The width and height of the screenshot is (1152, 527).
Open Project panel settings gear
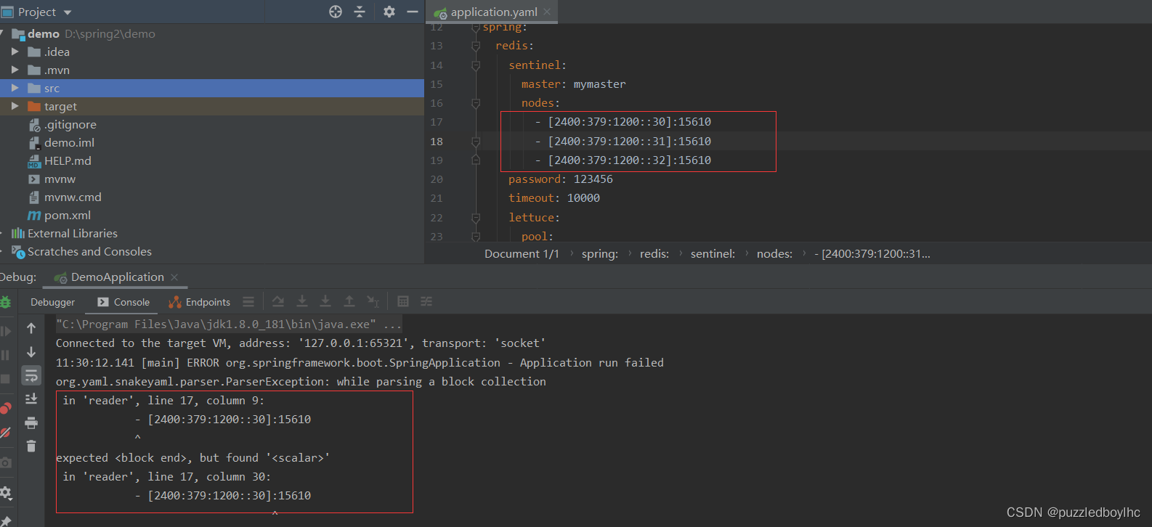(x=389, y=12)
